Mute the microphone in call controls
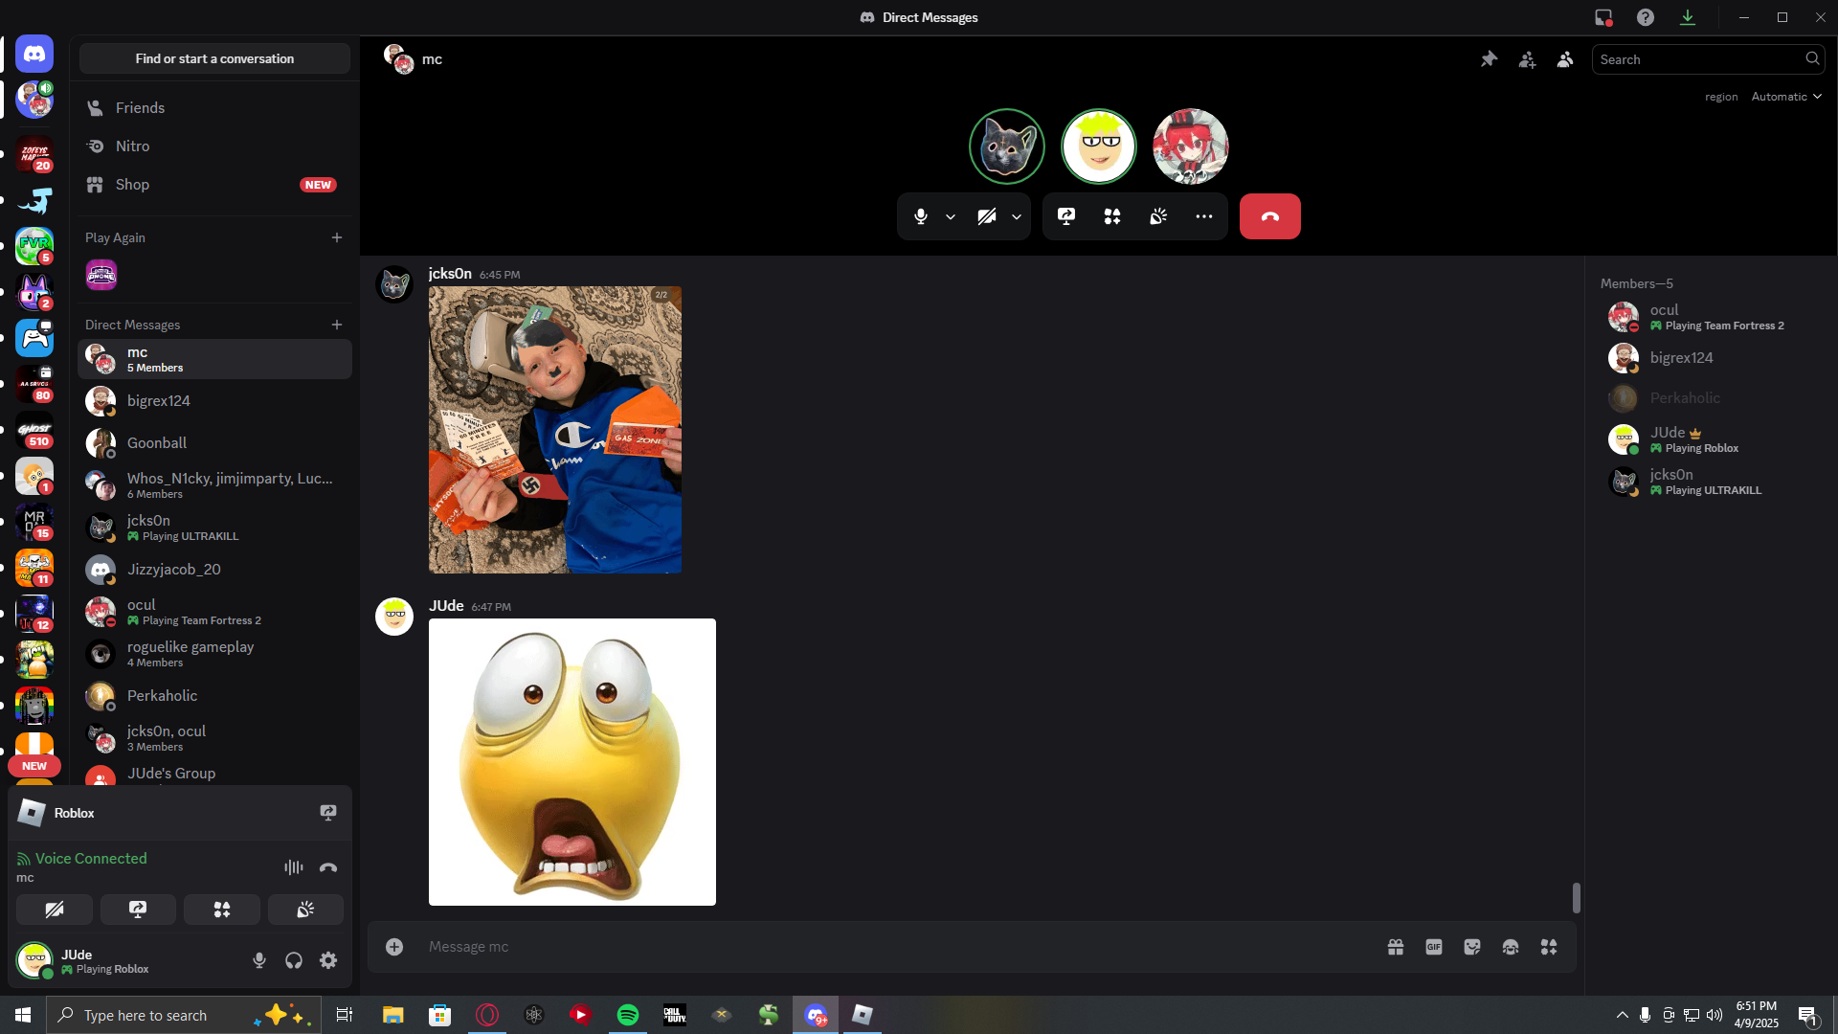 point(920,216)
